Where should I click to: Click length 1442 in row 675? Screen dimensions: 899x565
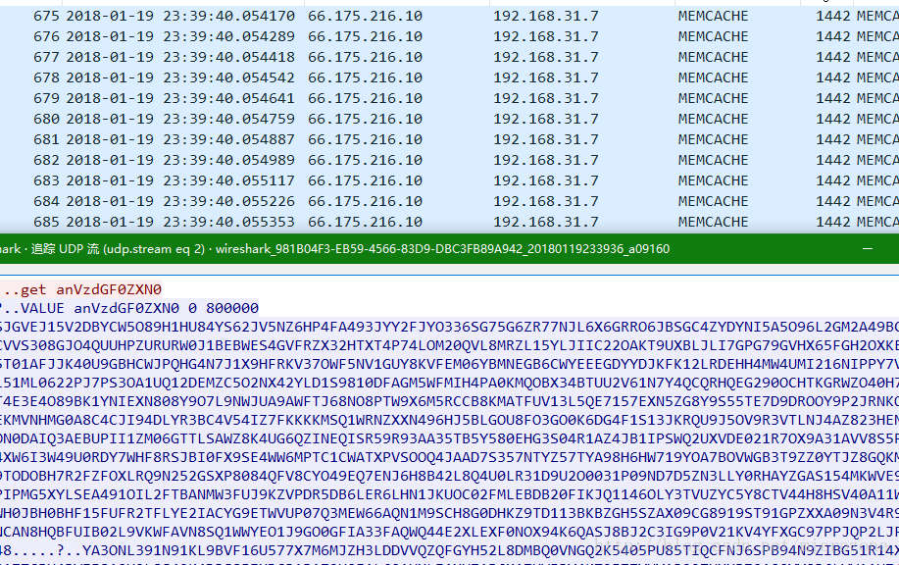(x=833, y=16)
